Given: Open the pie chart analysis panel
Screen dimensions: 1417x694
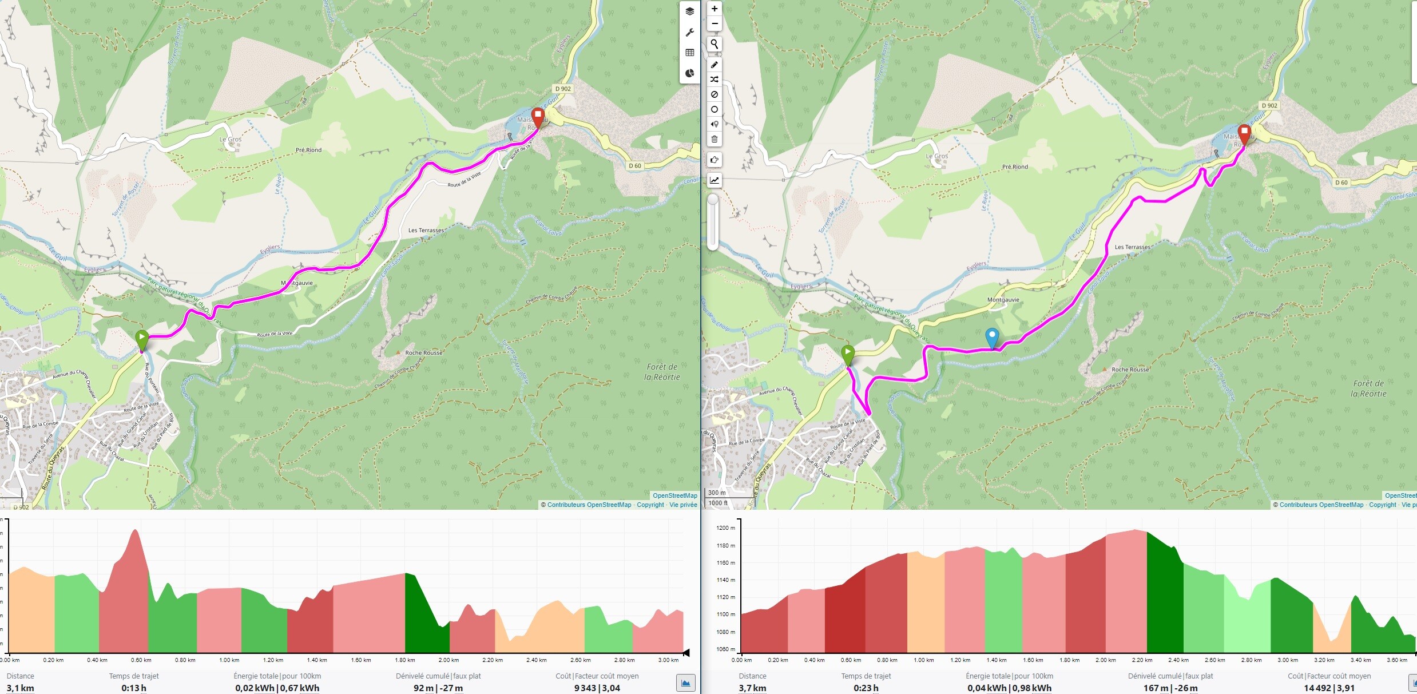Looking at the screenshot, I should tap(689, 73).
